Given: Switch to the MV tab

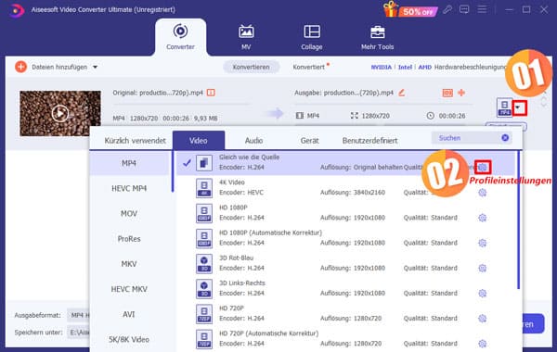Looking at the screenshot, I should coord(246,37).
